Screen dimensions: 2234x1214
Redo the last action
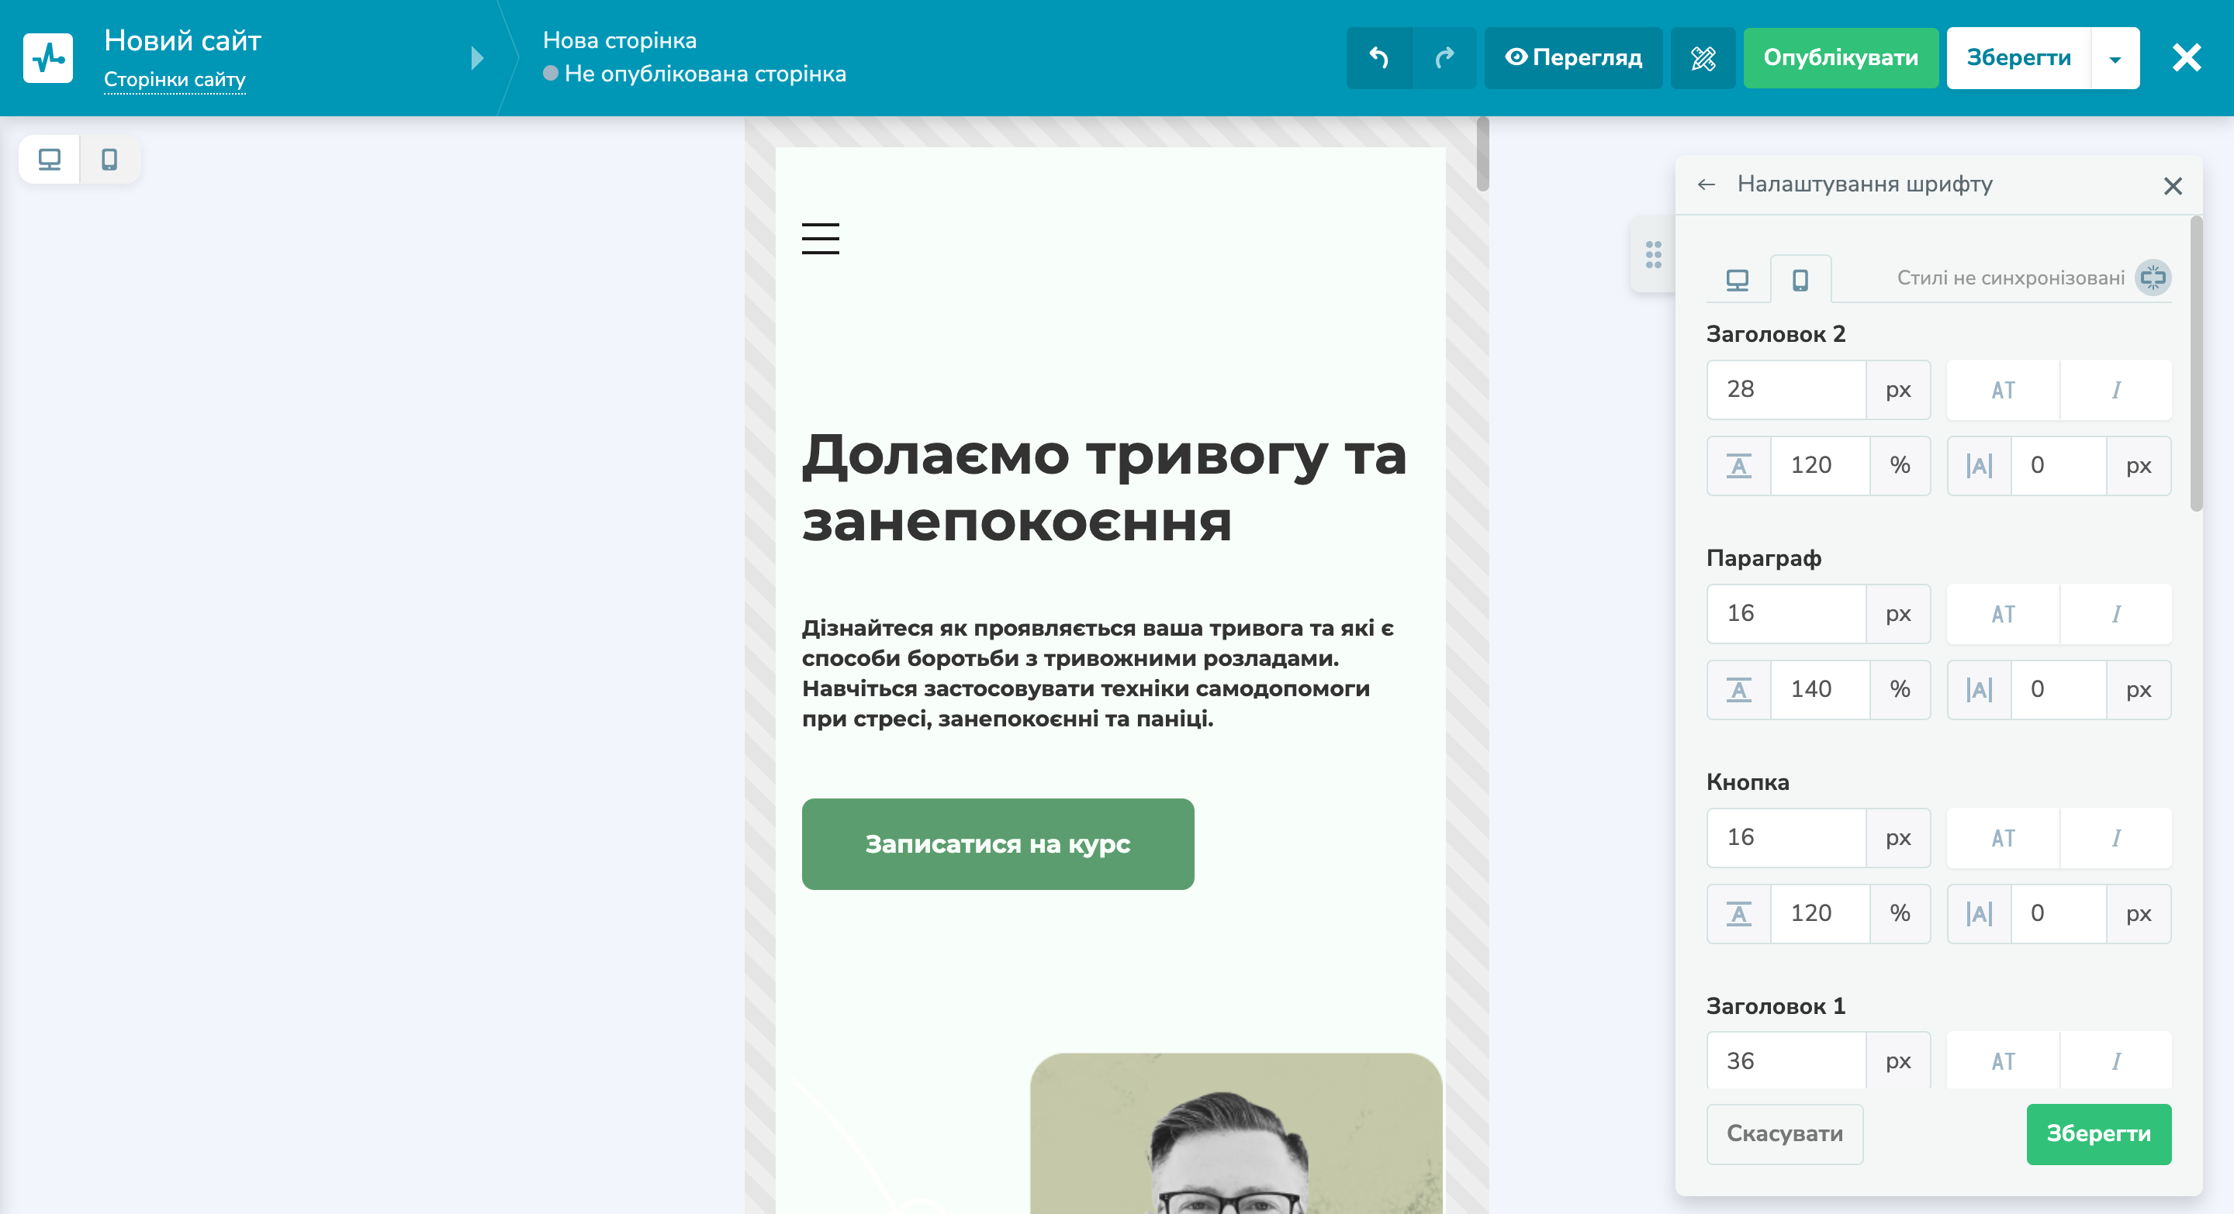(1445, 58)
